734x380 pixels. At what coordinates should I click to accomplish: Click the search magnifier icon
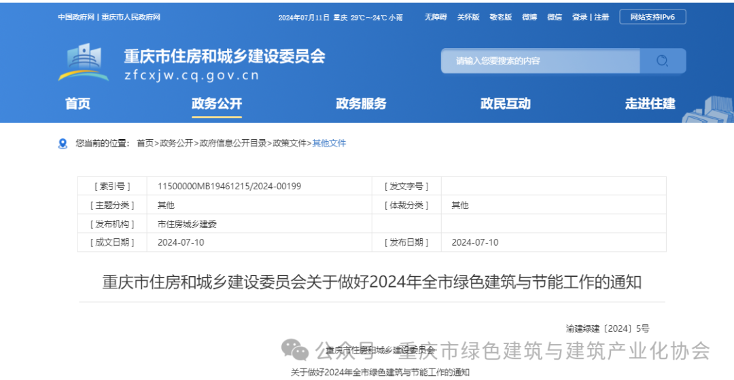[662, 61]
